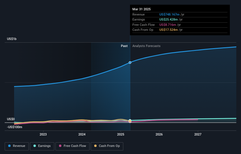Click the -US$100m y-axis label
This screenshot has height=154, width=241.
coord(14,127)
